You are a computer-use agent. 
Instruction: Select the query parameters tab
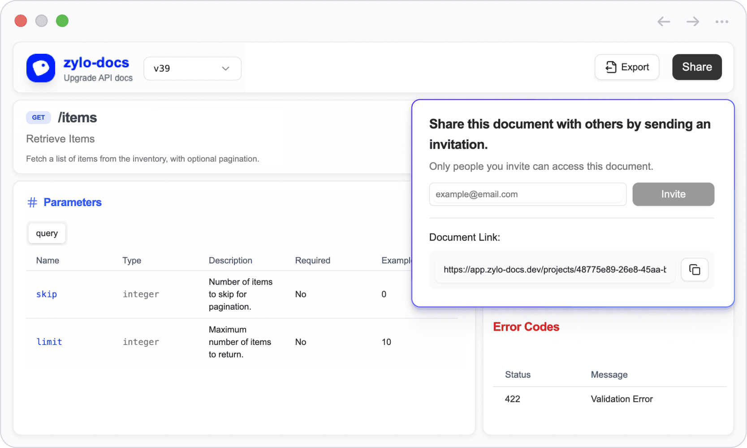pyautogui.click(x=47, y=233)
